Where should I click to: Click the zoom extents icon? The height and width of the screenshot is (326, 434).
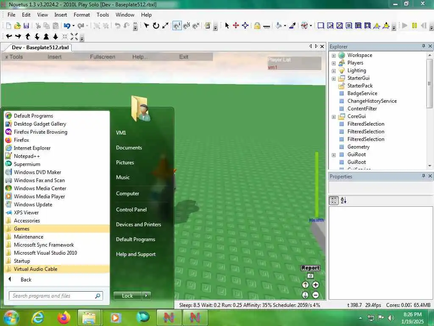click(x=74, y=37)
